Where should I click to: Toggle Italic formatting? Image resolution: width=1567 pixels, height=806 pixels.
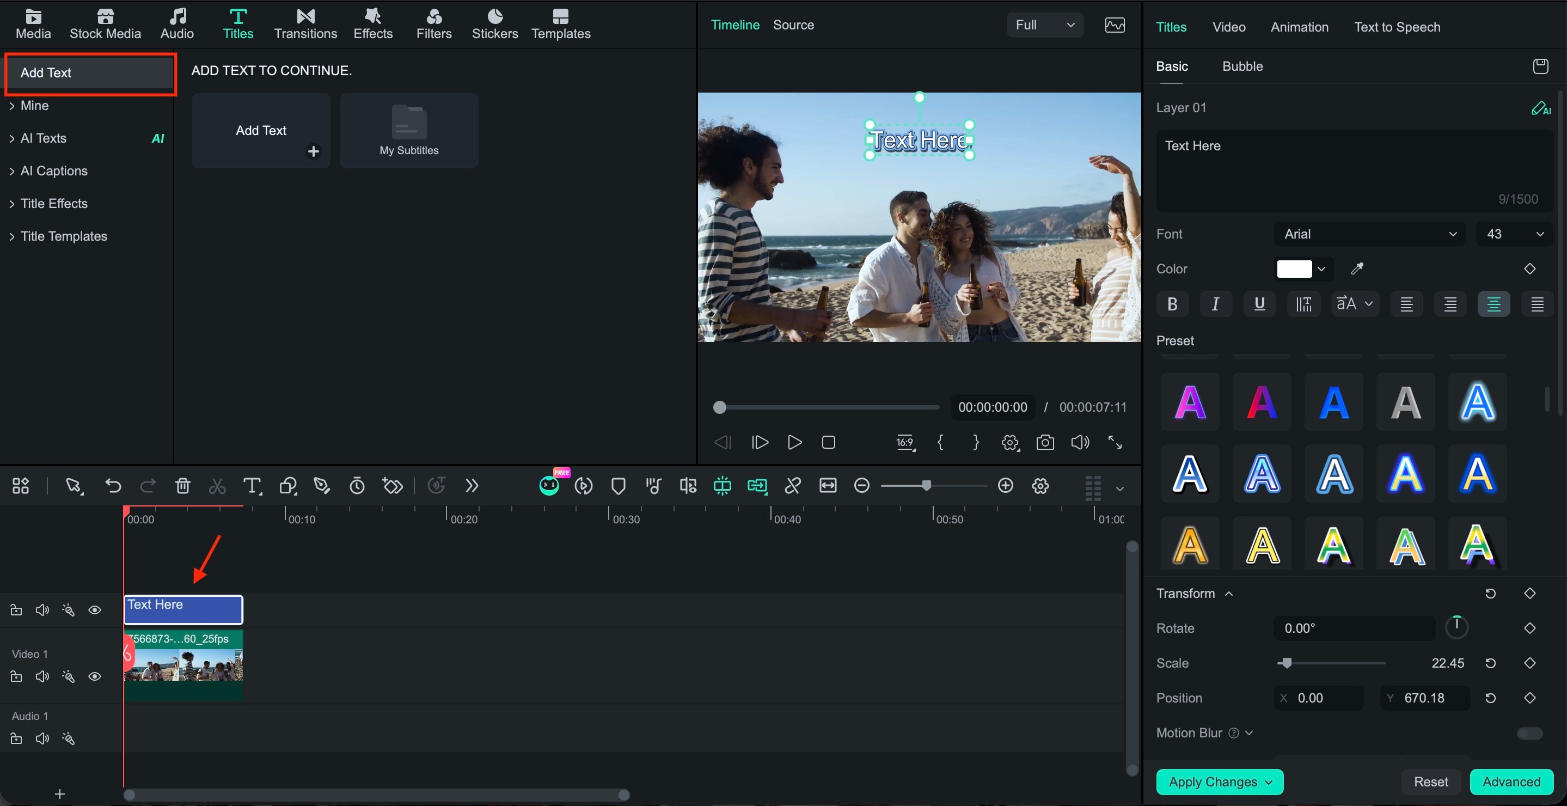coord(1215,303)
